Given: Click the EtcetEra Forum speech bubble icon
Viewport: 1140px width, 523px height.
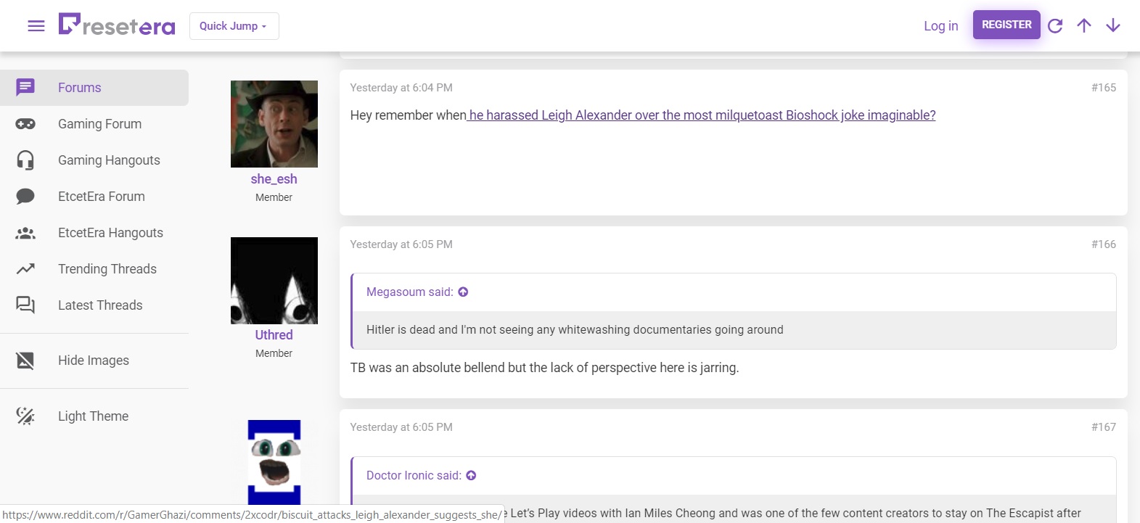Looking at the screenshot, I should [25, 197].
